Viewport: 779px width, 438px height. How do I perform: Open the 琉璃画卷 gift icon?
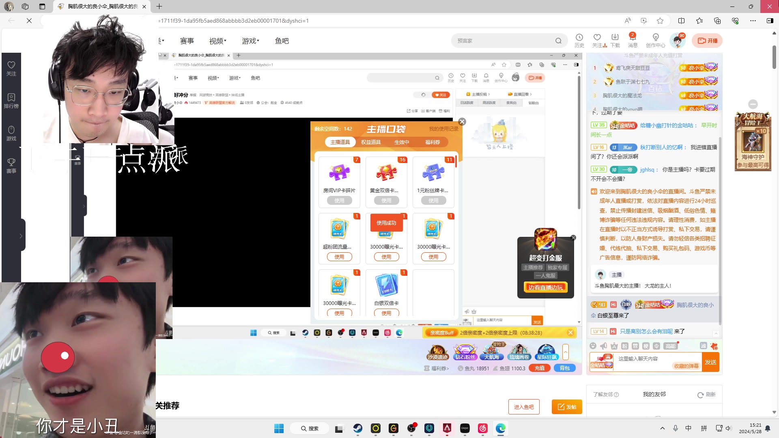519,352
